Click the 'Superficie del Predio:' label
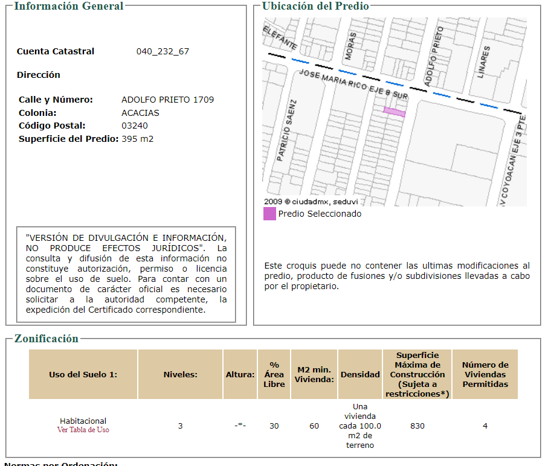Viewport: 548px width, 466px height. [x=68, y=139]
